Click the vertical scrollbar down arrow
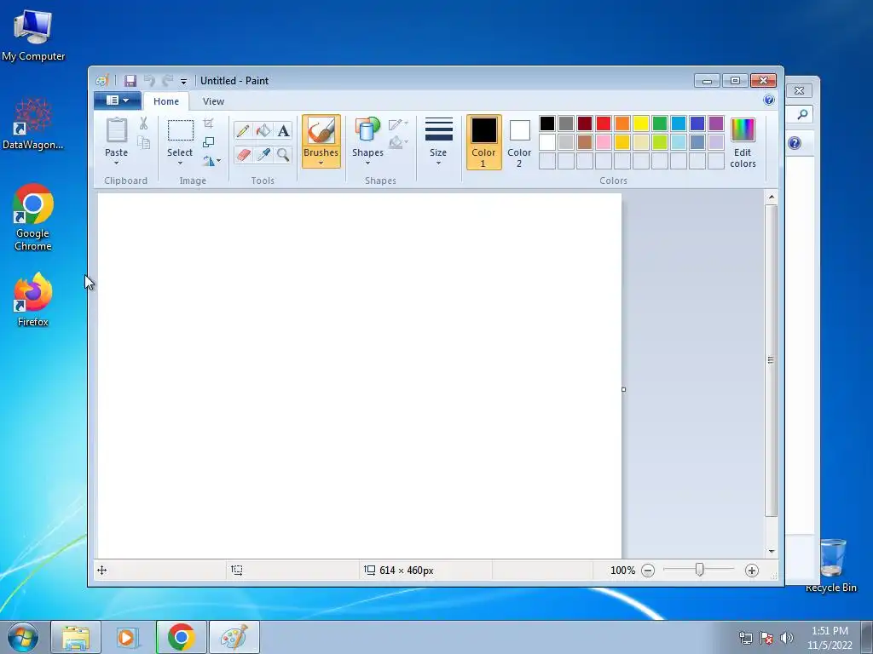 771,551
